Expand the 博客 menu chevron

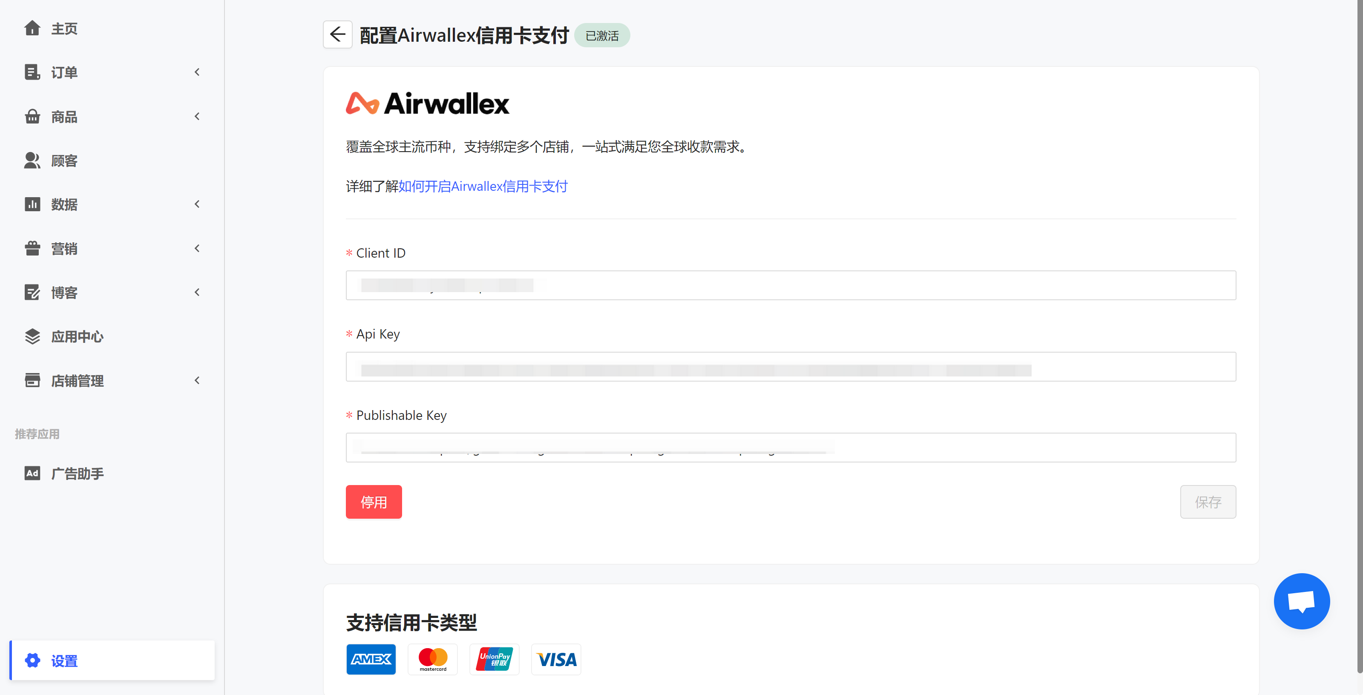(x=197, y=292)
